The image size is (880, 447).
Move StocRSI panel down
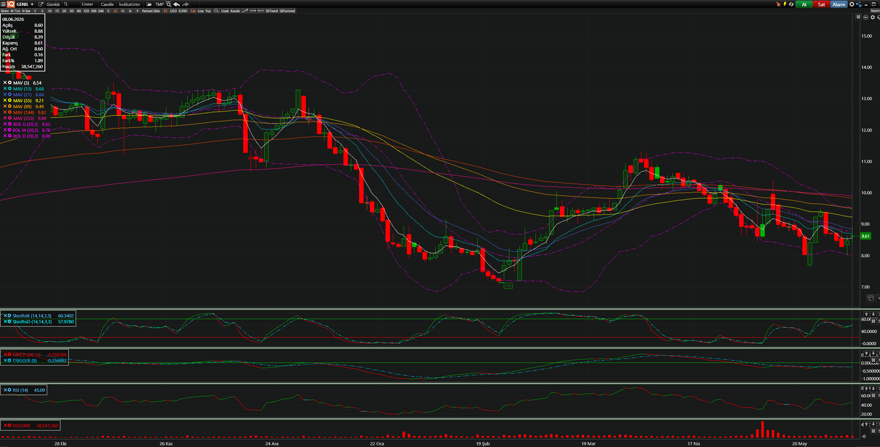point(873,314)
